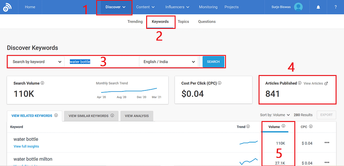Open more options for water bottle row

tap(327, 142)
